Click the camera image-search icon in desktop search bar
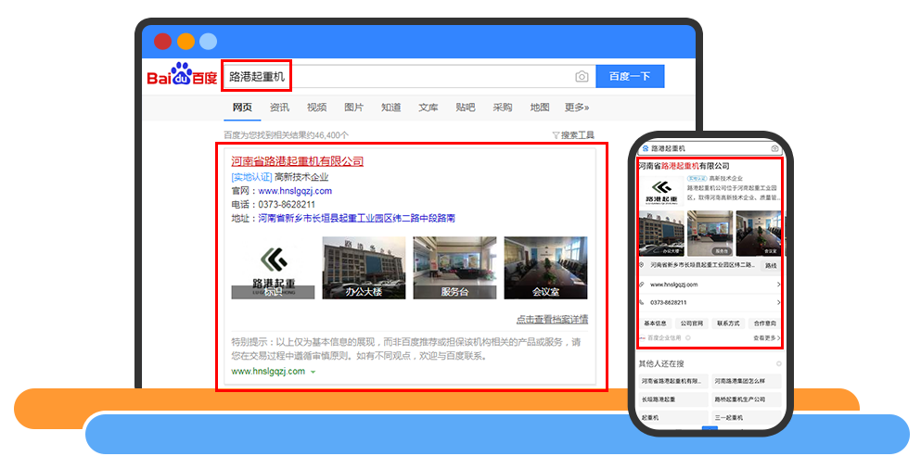921x469 pixels. coord(582,76)
